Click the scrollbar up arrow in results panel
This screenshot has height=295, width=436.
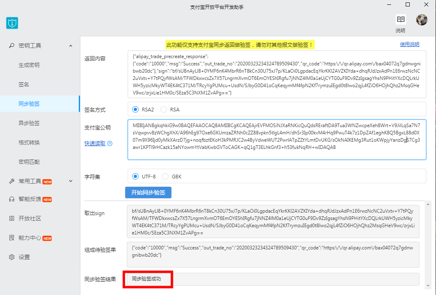point(428,205)
